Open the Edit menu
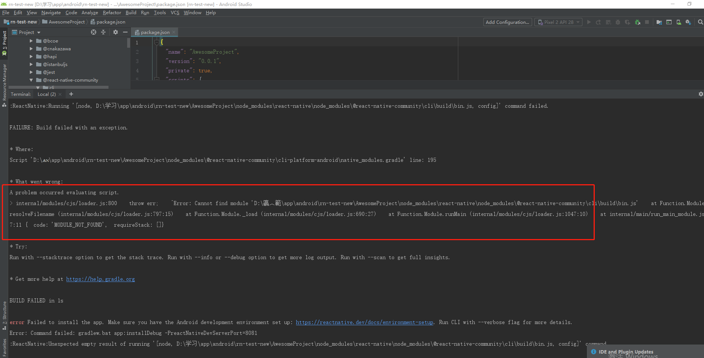This screenshot has width=704, height=358. tap(18, 13)
